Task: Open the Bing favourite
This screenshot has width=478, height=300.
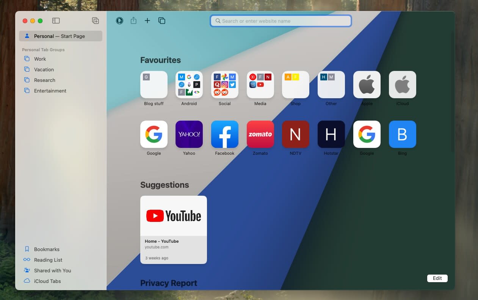Action: 403,134
